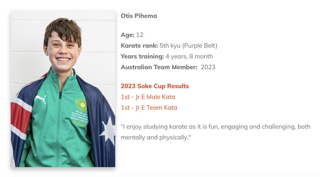This screenshot has height=177, width=320.
Task: Click the jacket's black zipper pull
Action: [x=60, y=94]
